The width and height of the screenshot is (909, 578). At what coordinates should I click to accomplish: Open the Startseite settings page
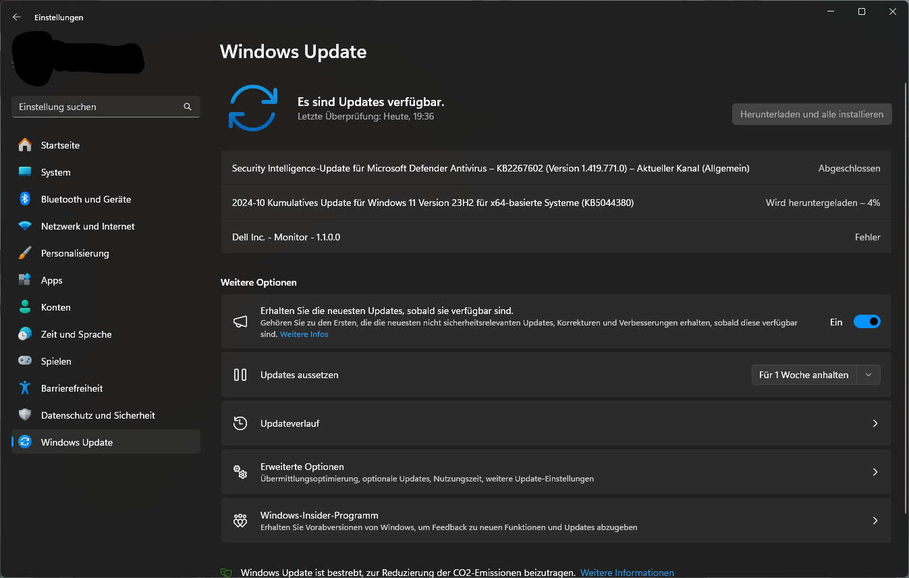[106, 145]
